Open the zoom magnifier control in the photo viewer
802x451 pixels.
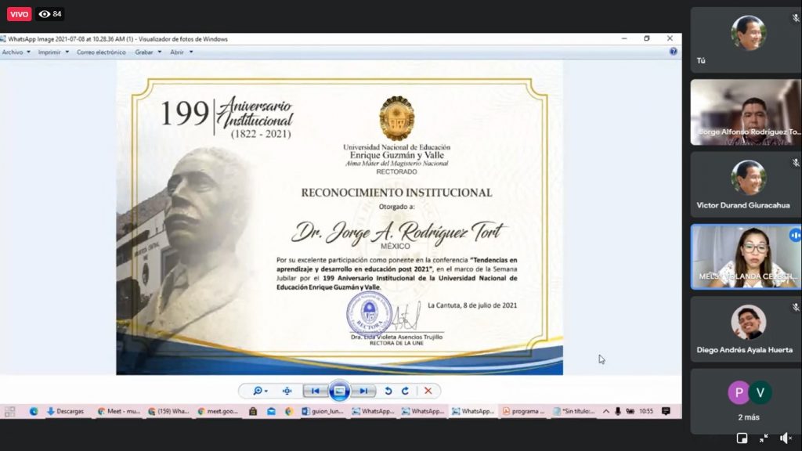click(260, 391)
